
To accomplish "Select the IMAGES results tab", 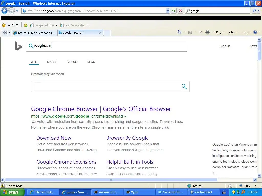I will 52,62.
